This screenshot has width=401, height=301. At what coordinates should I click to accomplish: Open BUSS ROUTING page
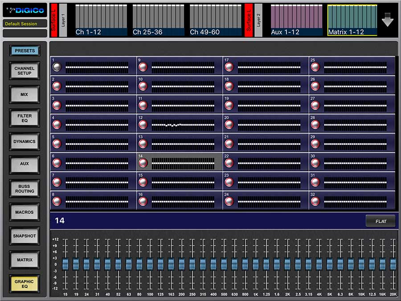pos(25,189)
